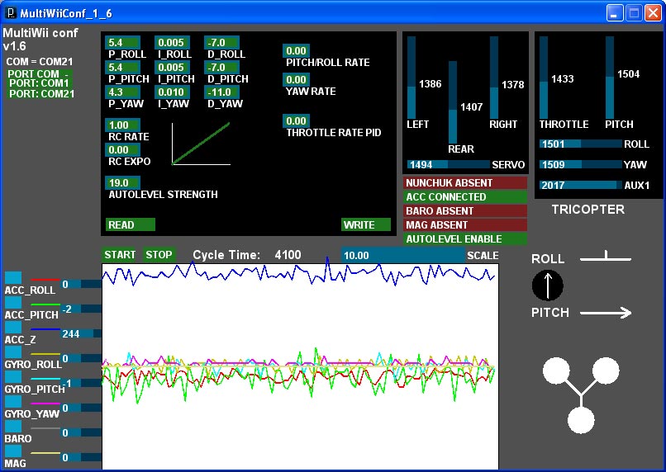Image resolution: width=666 pixels, height=472 pixels.
Task: Click the AUTOLEVEL STRENGTH value field
Action: (123, 182)
